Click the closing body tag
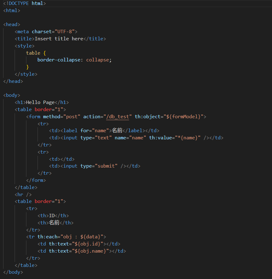 tap(13, 272)
